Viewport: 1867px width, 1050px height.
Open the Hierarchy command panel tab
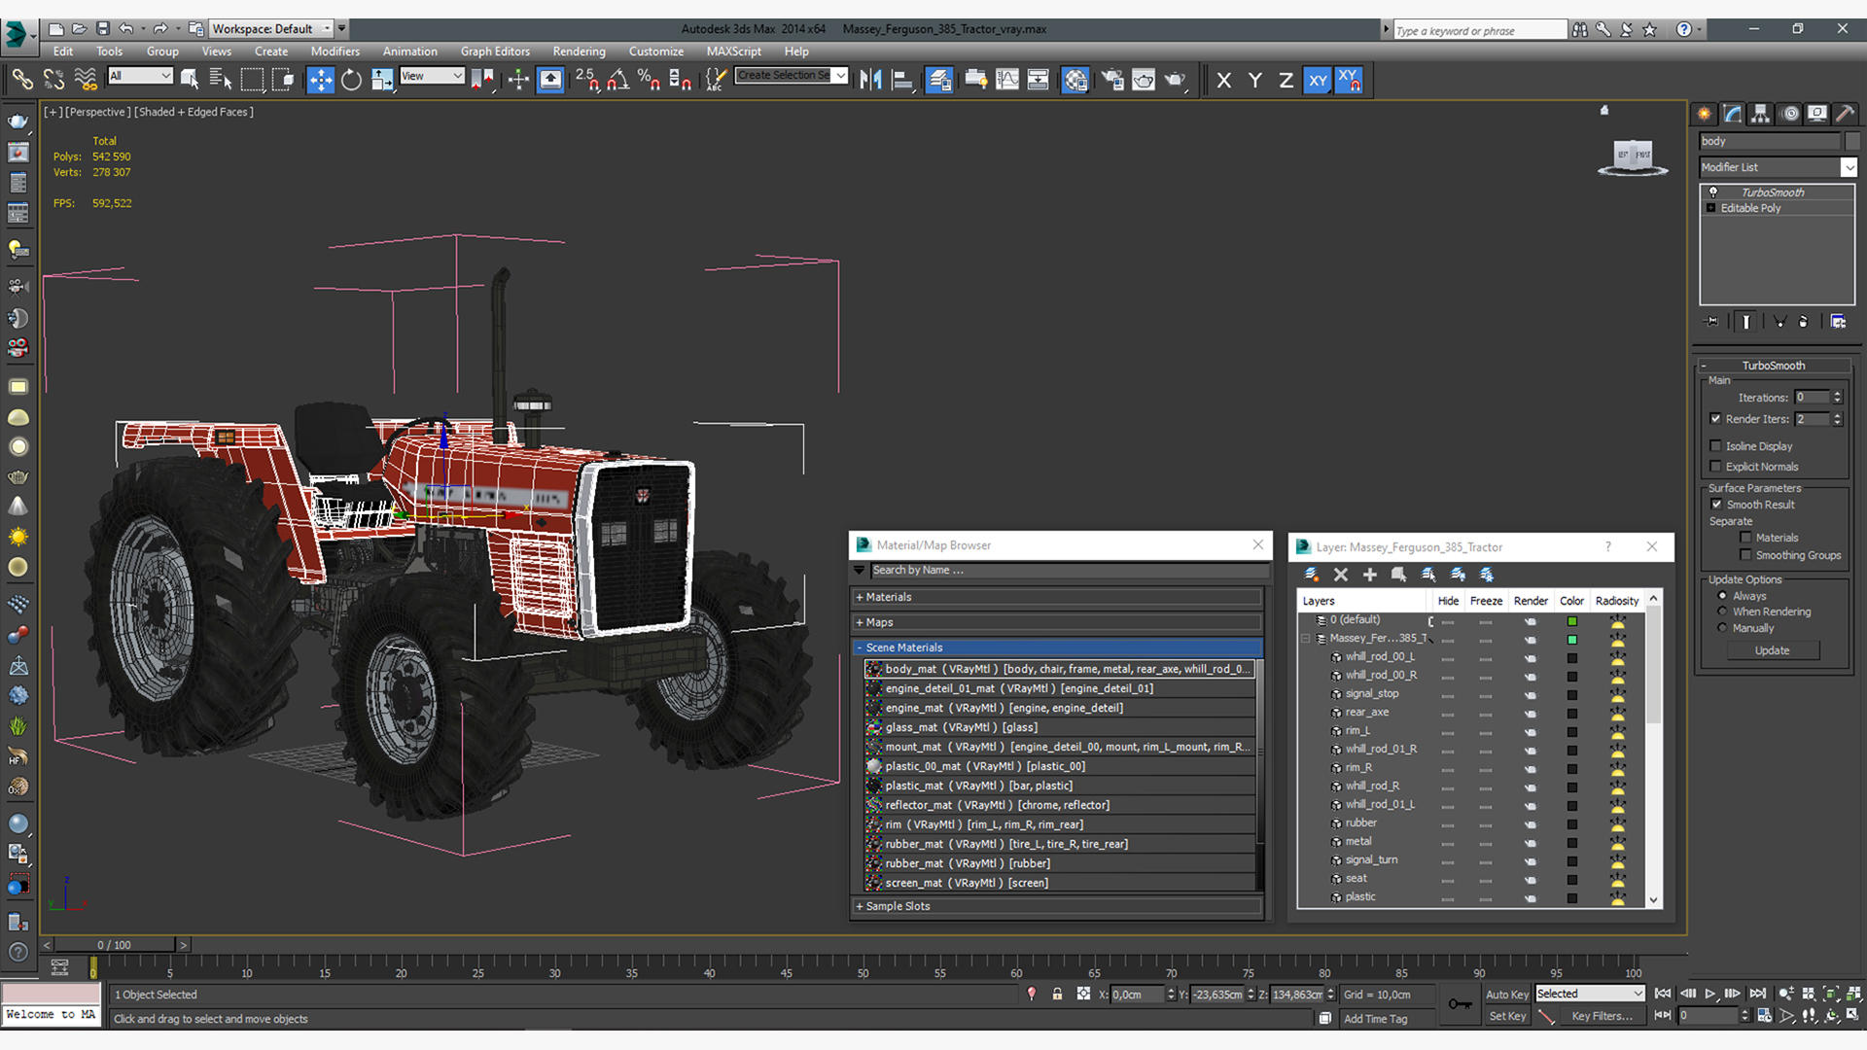(x=1760, y=114)
